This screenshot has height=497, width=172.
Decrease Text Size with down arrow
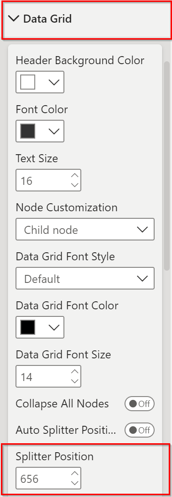coord(75,185)
